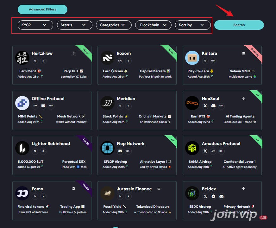276x228 pixels.
Task: Click the "Earn Merit" text on HertzFlow card
Action: (28, 71)
